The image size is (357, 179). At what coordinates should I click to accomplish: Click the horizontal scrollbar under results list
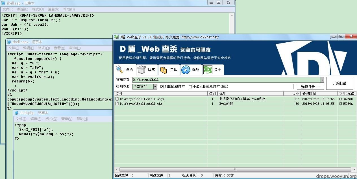[x=235, y=170]
